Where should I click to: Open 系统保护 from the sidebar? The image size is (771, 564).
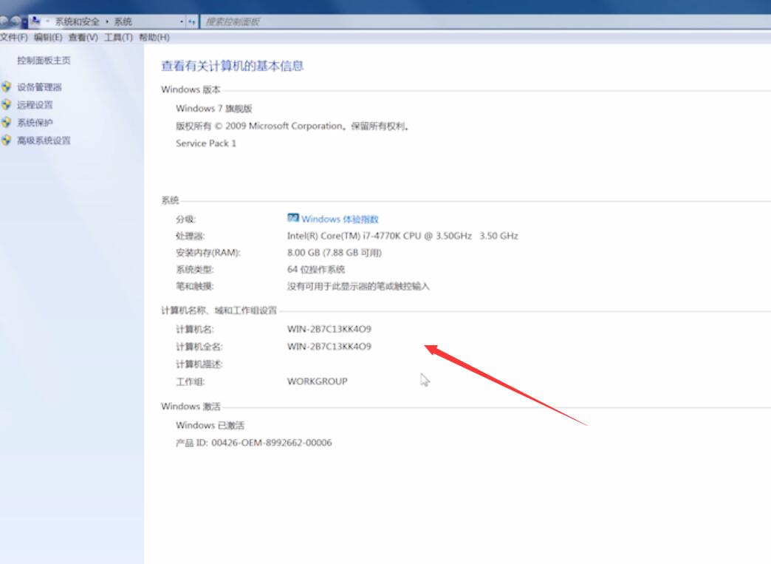click(35, 123)
